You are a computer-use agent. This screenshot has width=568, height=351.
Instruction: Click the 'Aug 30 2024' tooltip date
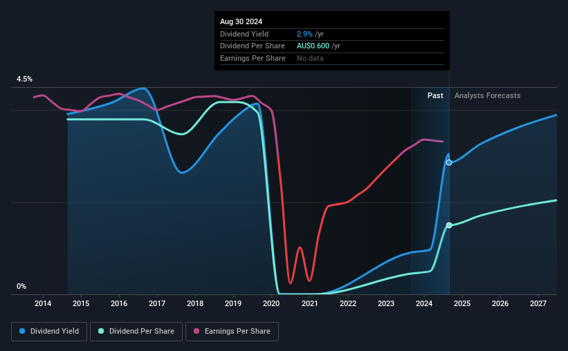pos(241,21)
